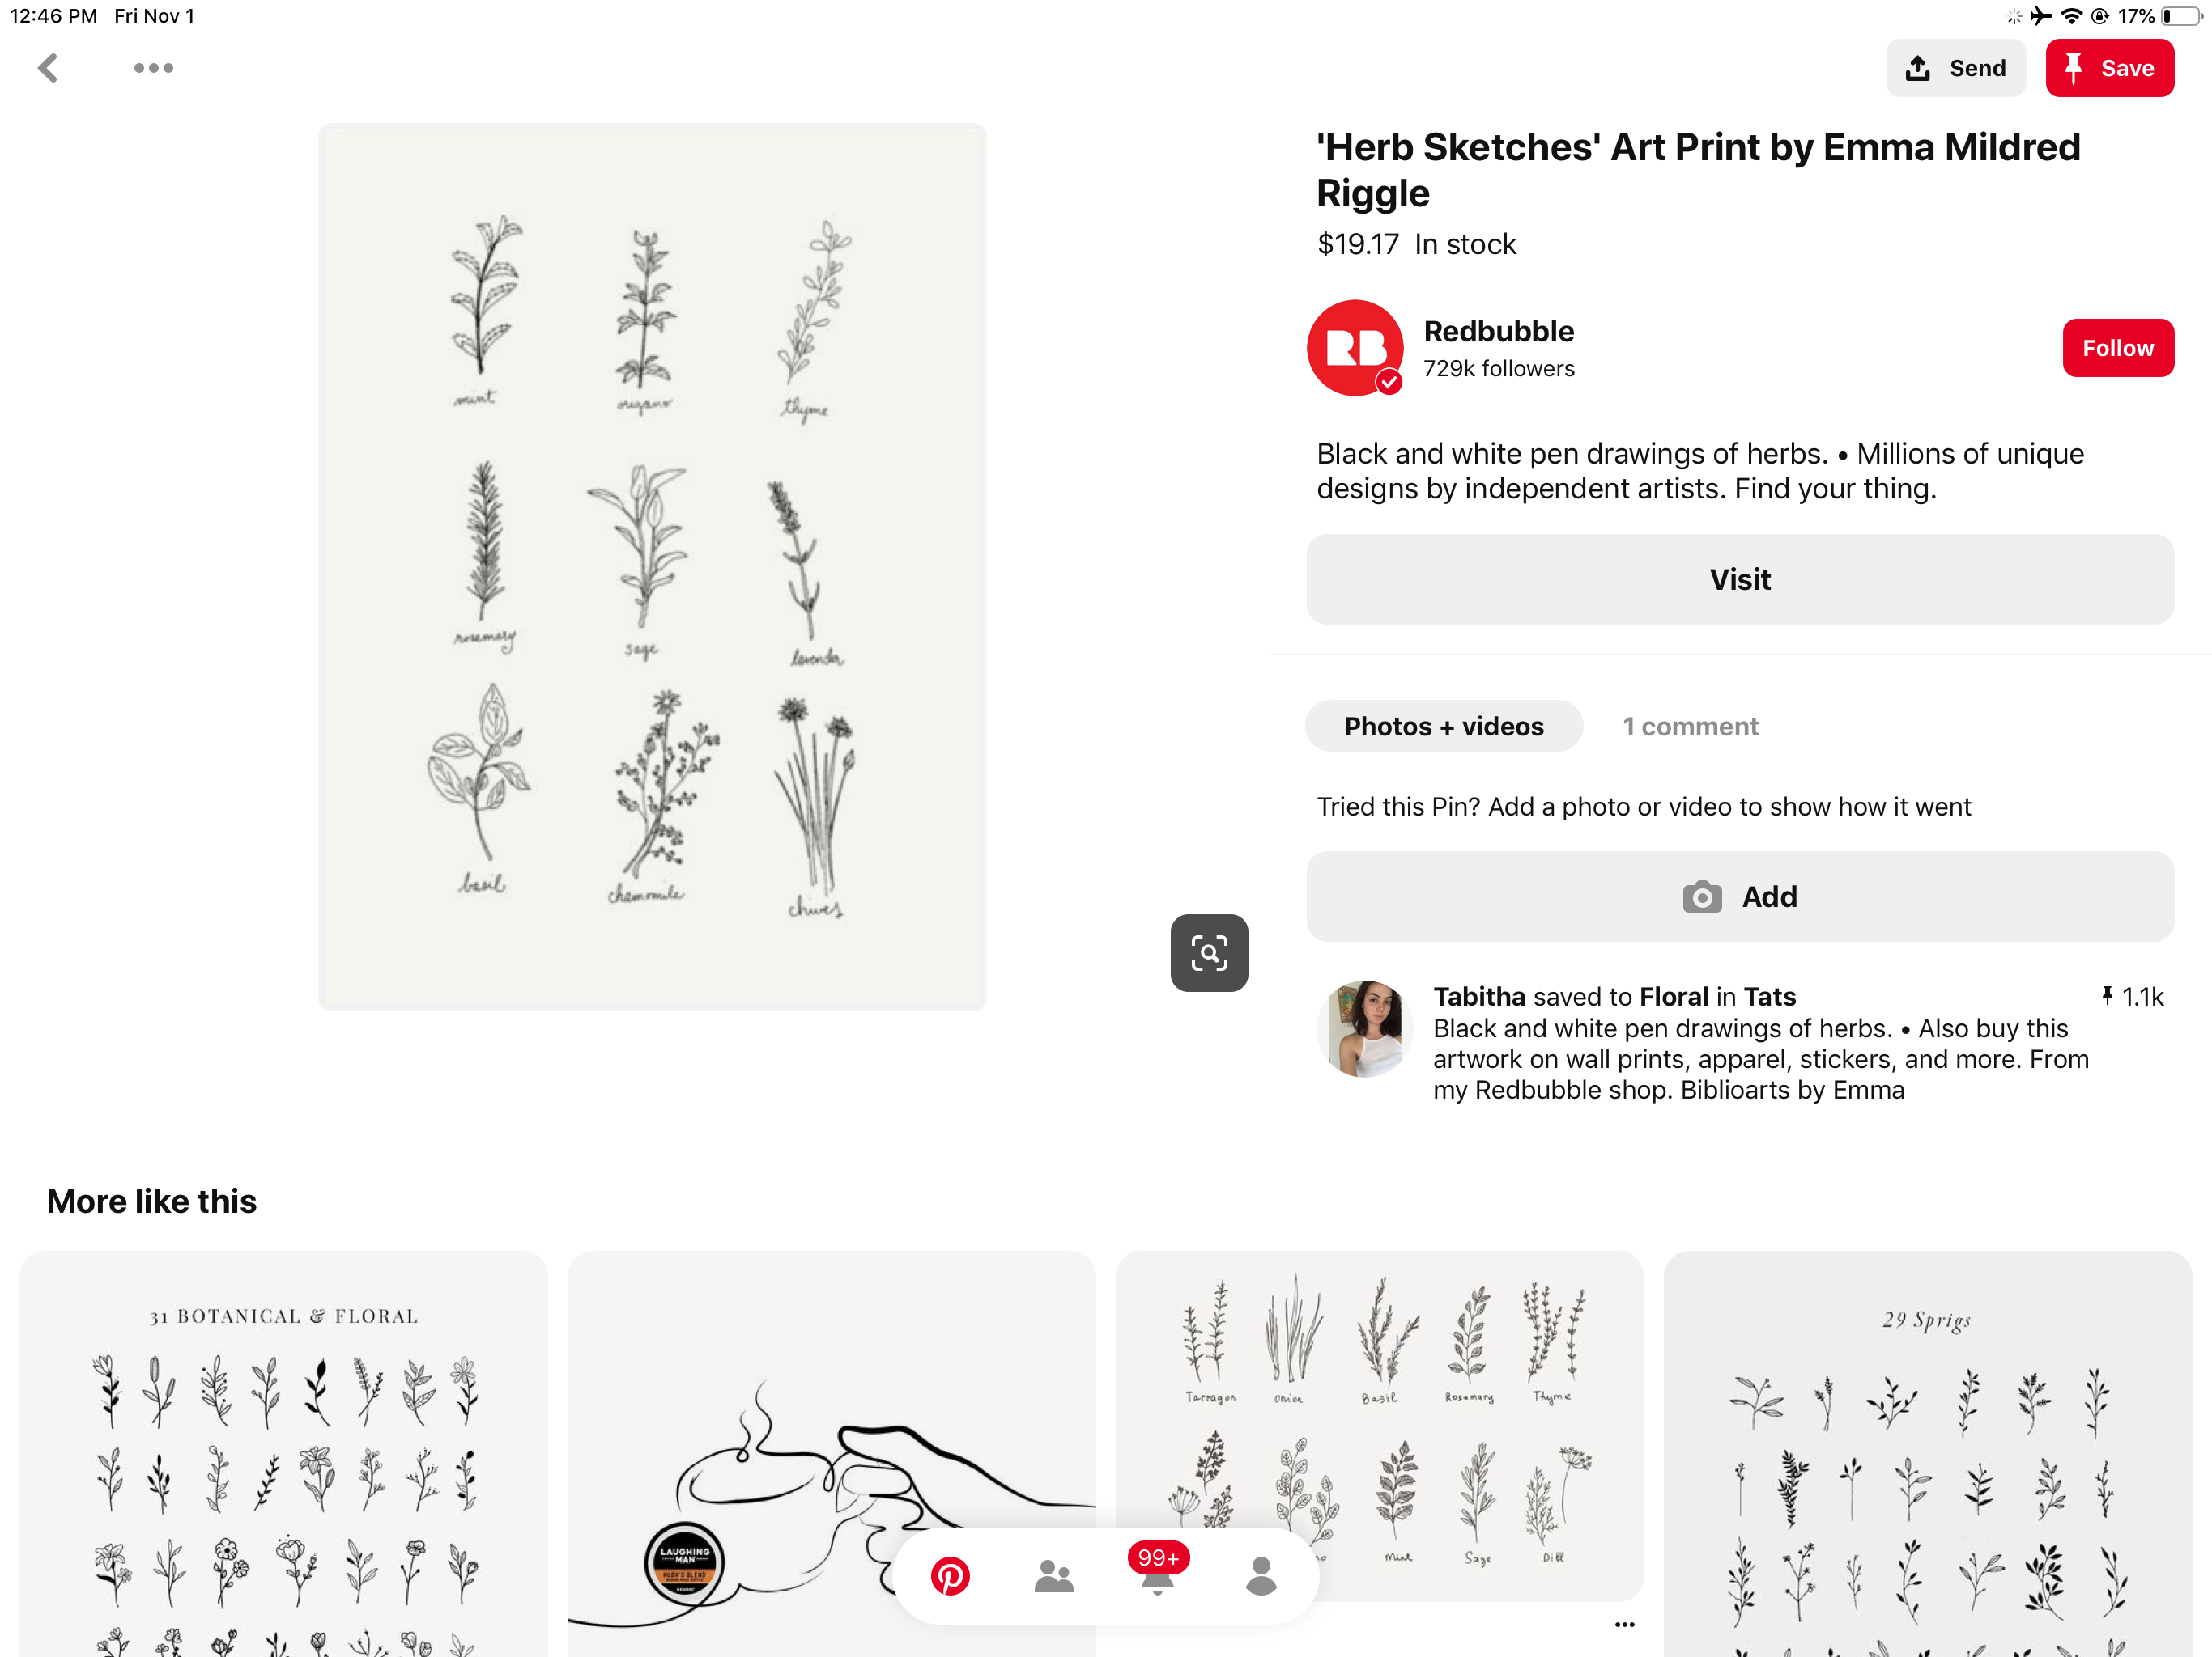Switch to the 1 comment tab
Viewport: 2212px width, 1657px height.
tap(1690, 727)
